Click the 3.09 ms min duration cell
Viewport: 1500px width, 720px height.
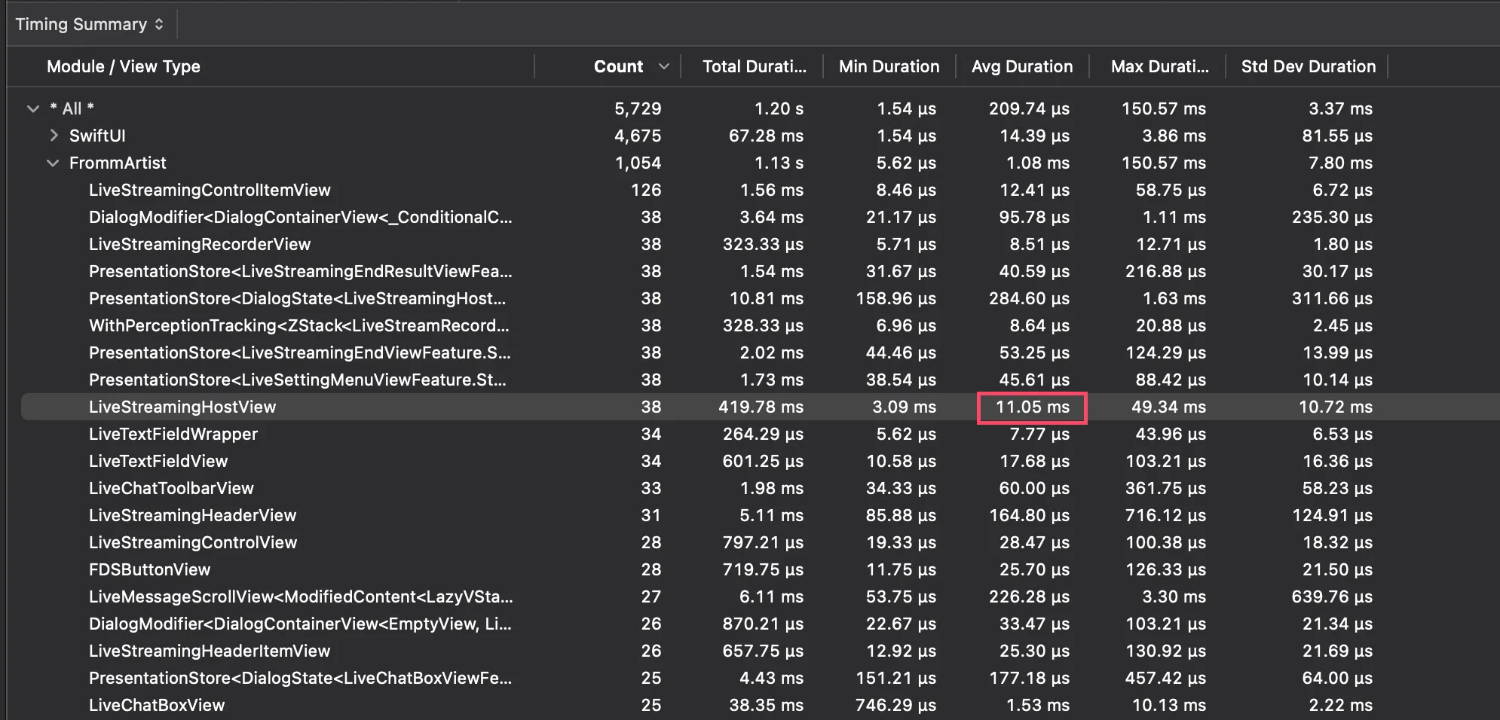904,407
